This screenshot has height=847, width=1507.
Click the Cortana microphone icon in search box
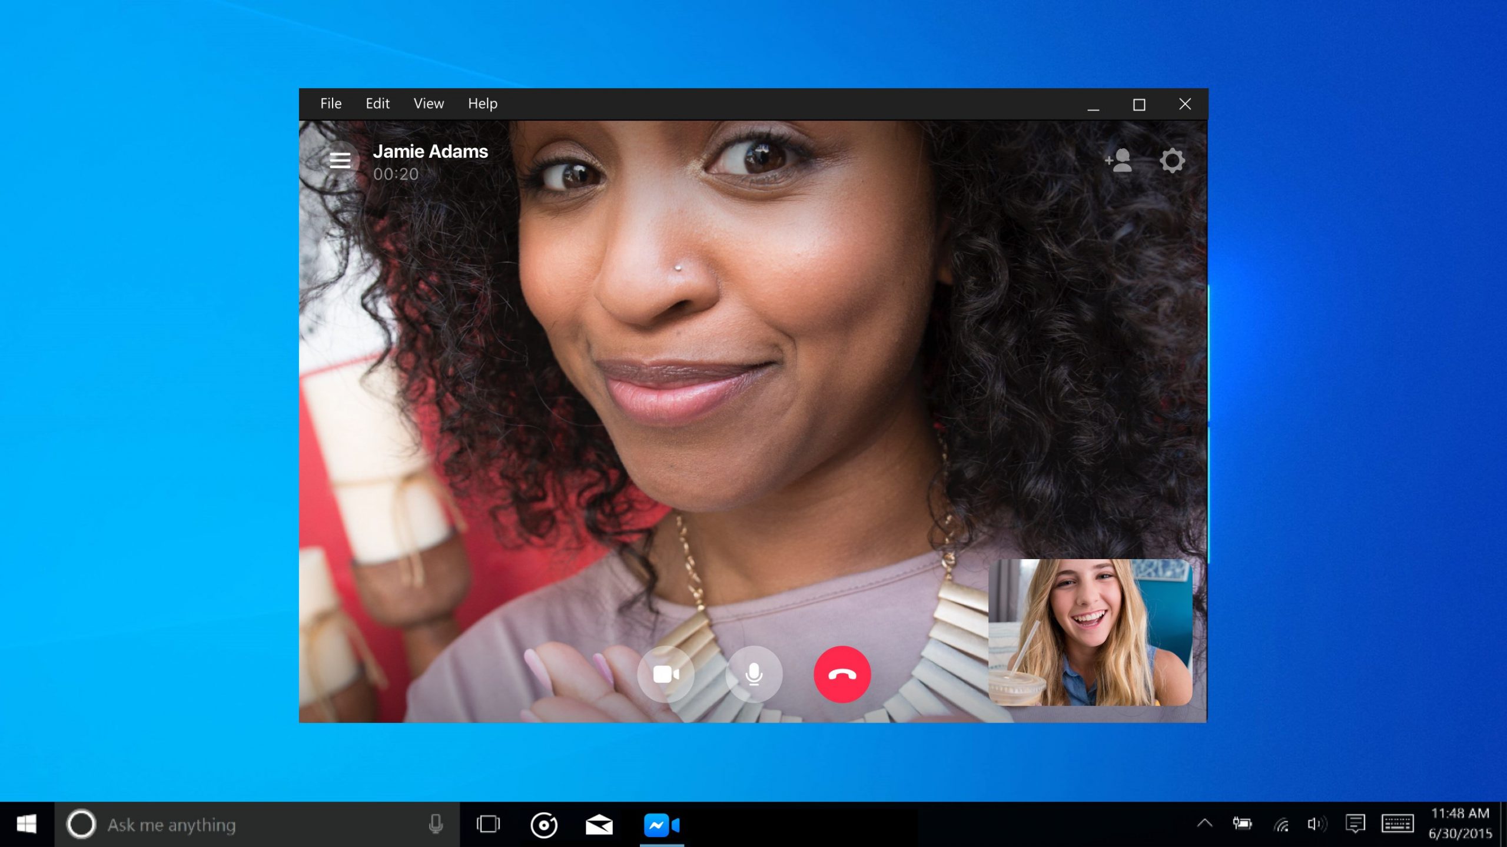coord(436,824)
